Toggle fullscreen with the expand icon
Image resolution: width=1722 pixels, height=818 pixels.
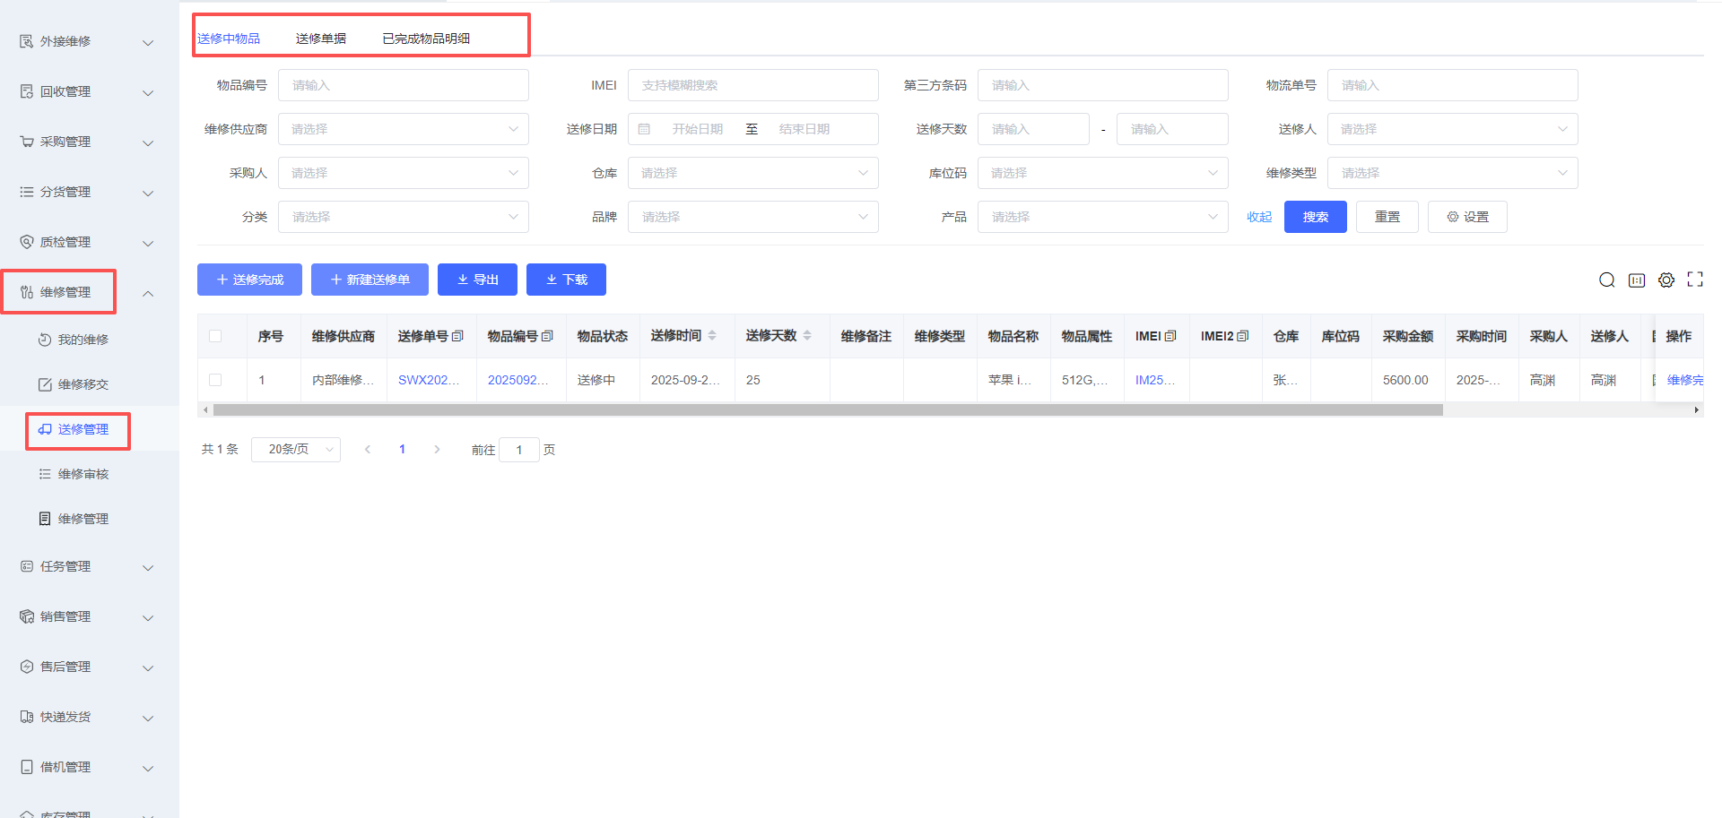[x=1694, y=280]
